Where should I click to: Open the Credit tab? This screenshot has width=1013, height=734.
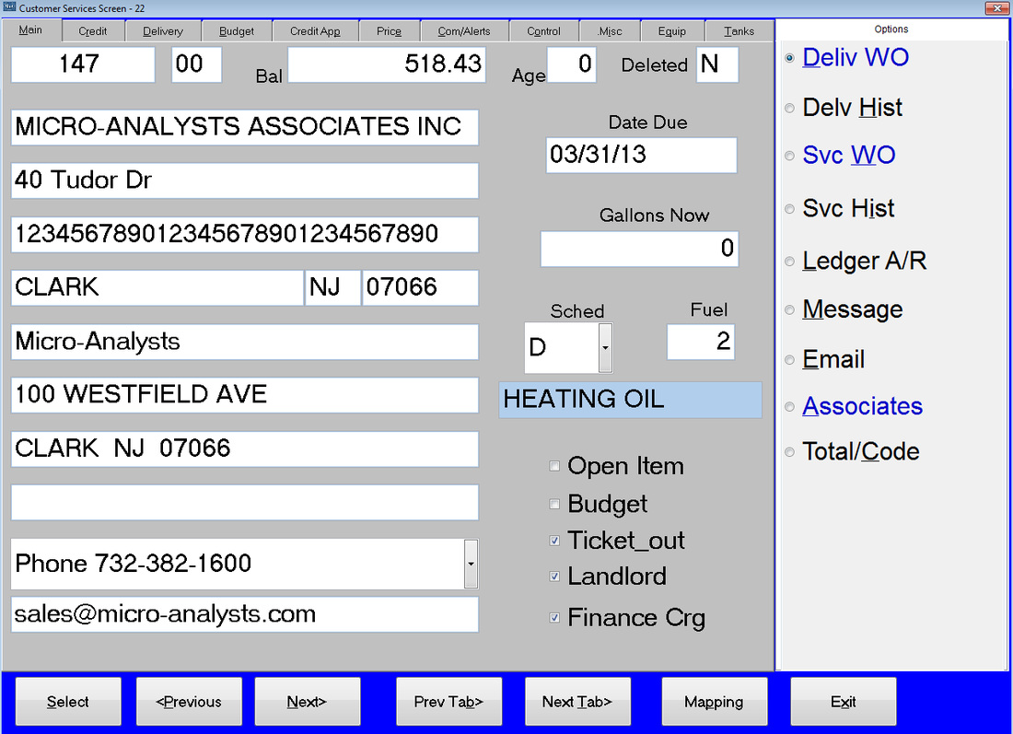tap(93, 31)
